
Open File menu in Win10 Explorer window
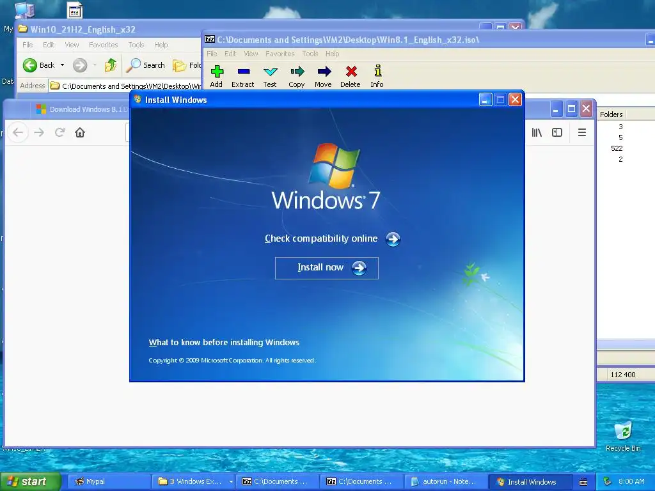click(x=28, y=45)
